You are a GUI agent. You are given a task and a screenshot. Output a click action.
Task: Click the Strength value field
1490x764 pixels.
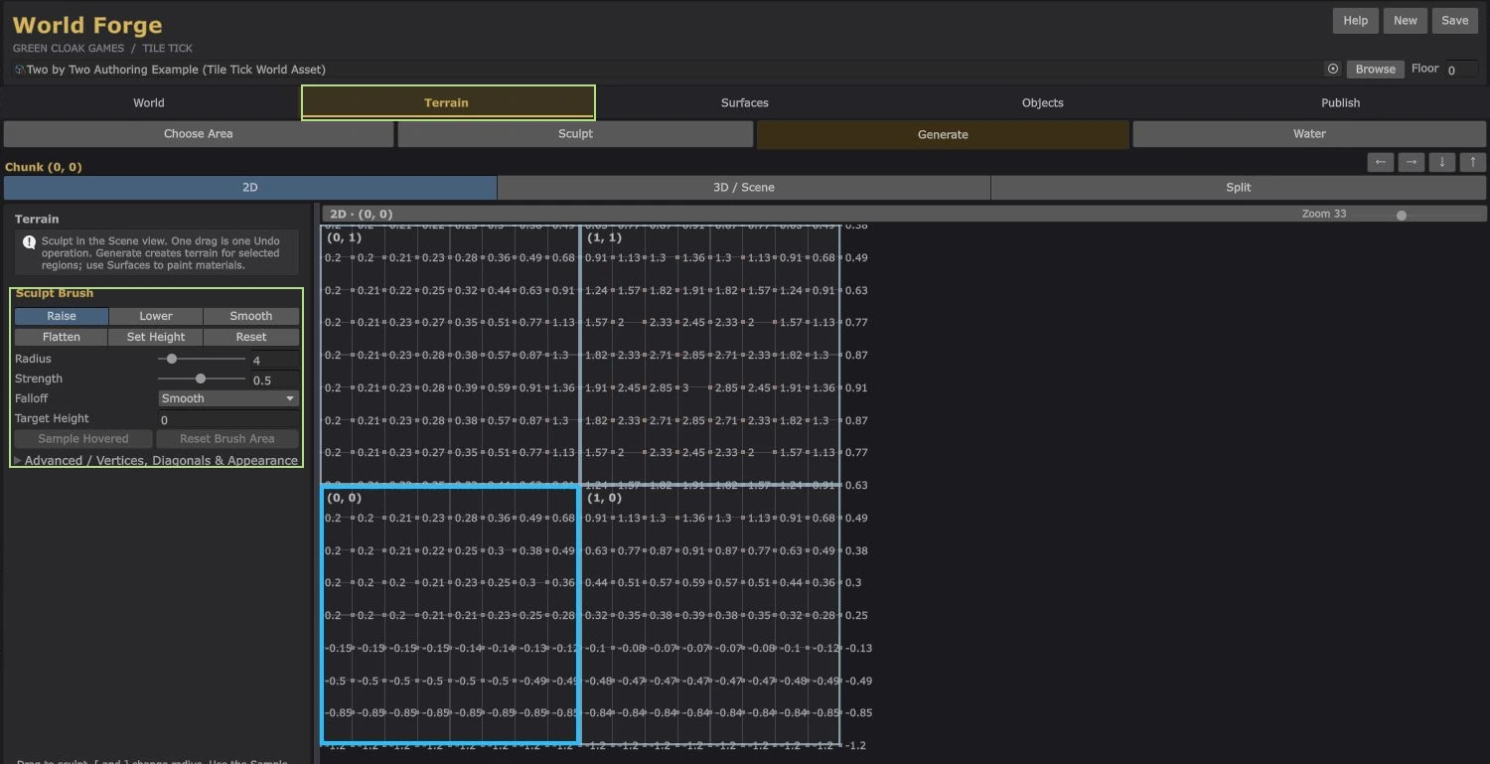point(274,380)
